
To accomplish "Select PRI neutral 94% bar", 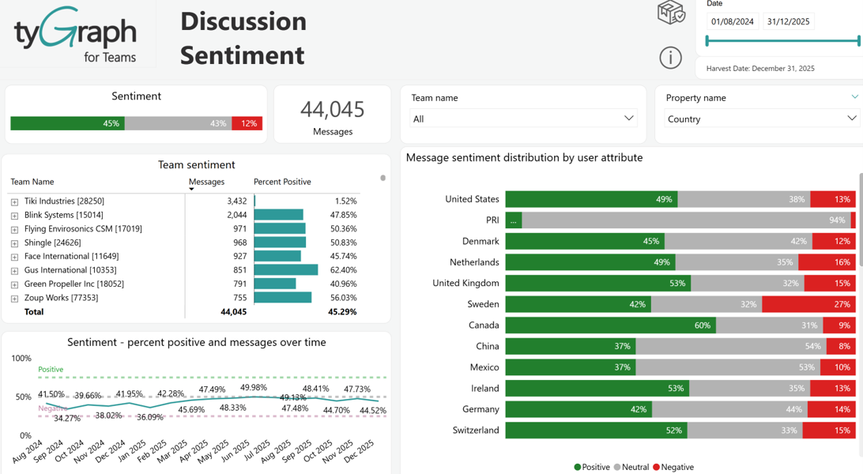I will click(x=686, y=220).
